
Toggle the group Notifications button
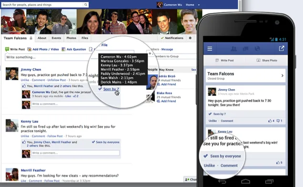[x=172, y=38]
